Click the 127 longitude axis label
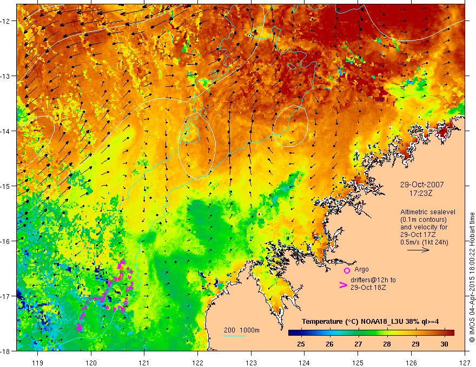The width and height of the screenshot is (476, 367). (465, 363)
